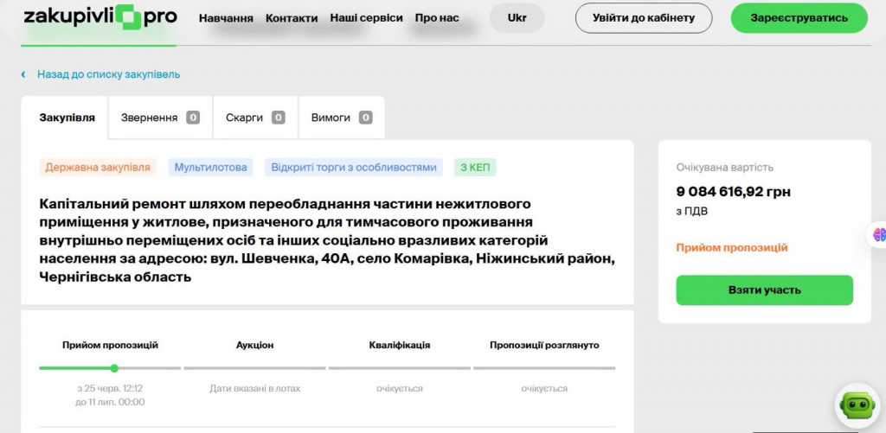The height and width of the screenshot is (433, 886).
Task: Open the Про нас menu item
Action: point(437,18)
